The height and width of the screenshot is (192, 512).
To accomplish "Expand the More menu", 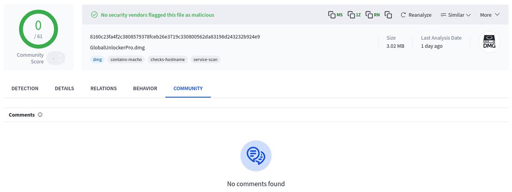I will pyautogui.click(x=489, y=15).
